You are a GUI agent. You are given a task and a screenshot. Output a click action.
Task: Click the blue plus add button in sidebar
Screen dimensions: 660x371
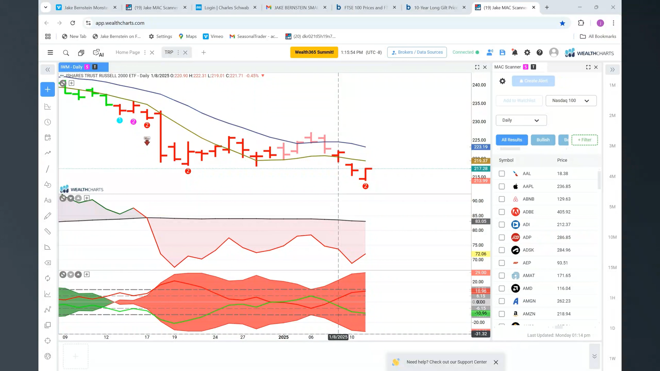pos(47,89)
